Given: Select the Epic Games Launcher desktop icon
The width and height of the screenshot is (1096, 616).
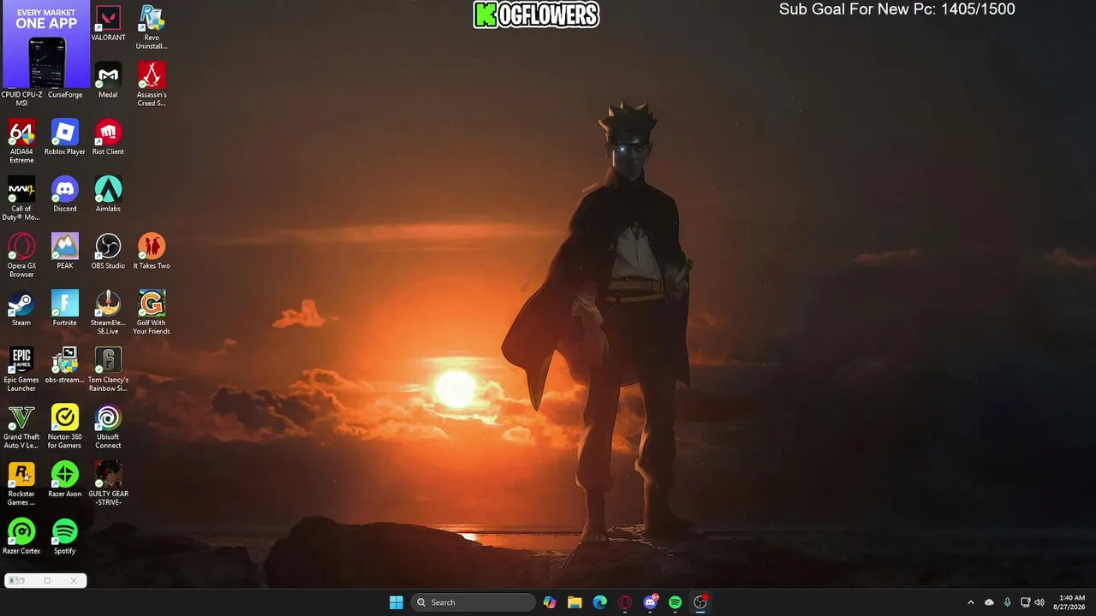Looking at the screenshot, I should (x=21, y=370).
